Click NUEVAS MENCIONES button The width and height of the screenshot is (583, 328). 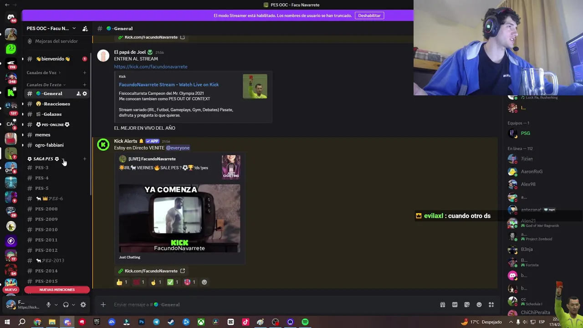[x=57, y=290]
